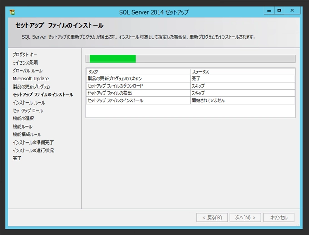Screen dimensions: 309x235
Task: Click the ステータス column header
Action: point(243,71)
